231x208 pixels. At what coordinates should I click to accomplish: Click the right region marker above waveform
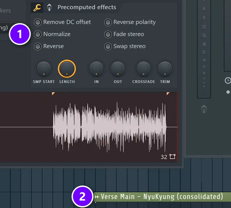tap(168, 93)
